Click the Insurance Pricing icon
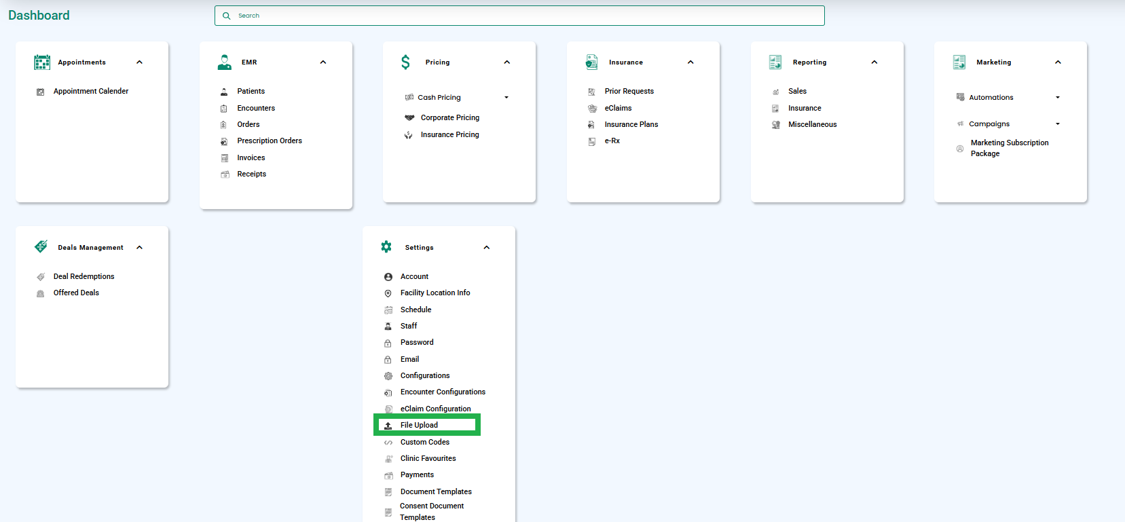The width and height of the screenshot is (1125, 522). point(409,135)
